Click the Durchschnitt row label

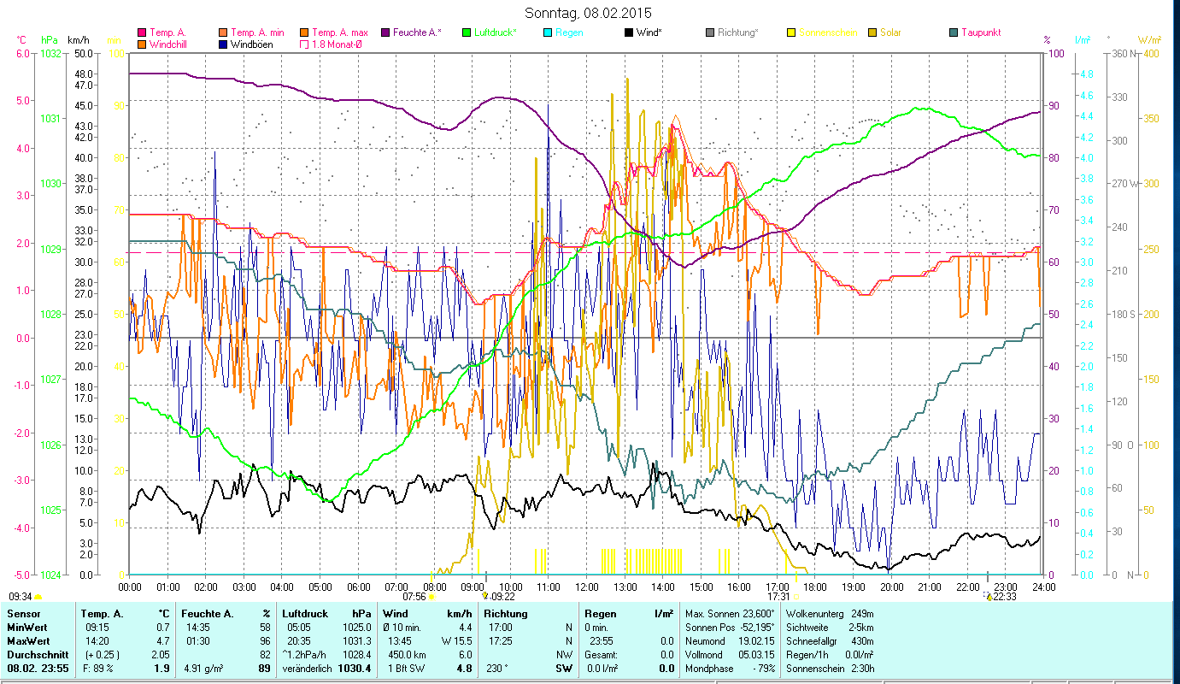pyautogui.click(x=38, y=655)
